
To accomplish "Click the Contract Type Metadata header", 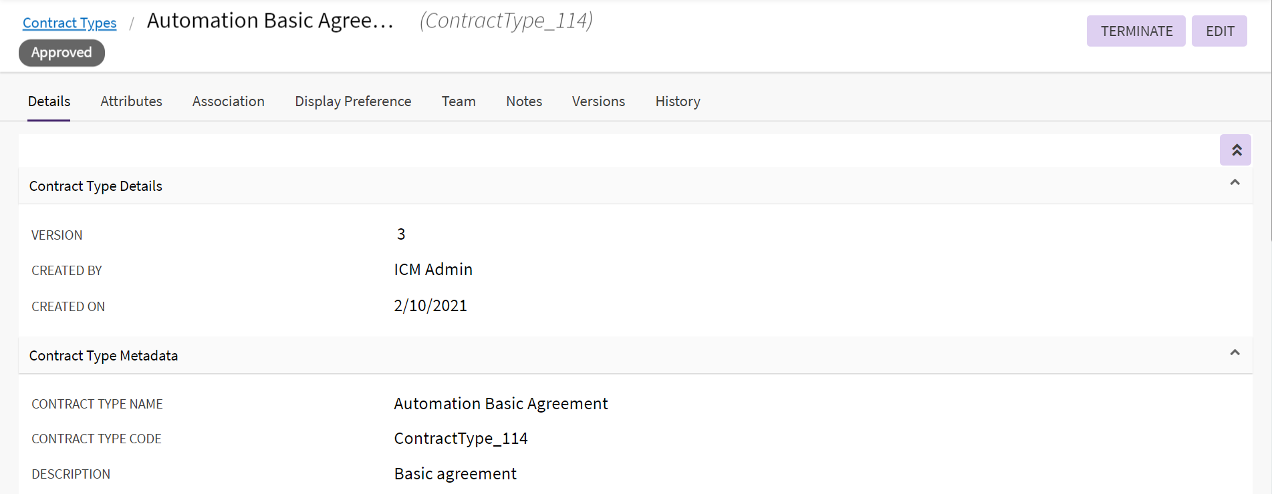I will click(x=104, y=356).
